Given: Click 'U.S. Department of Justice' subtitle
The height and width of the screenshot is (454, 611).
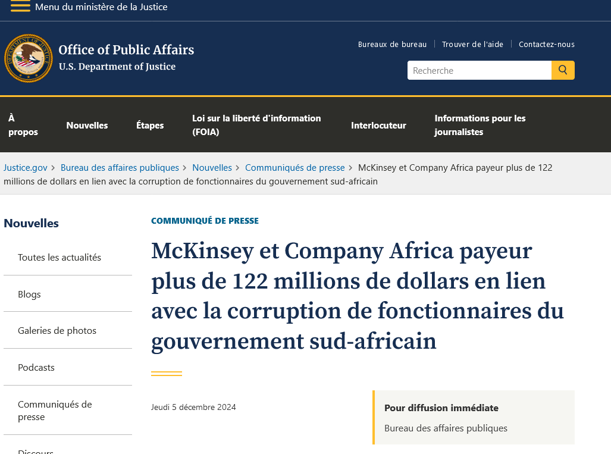Looking at the screenshot, I should click(117, 67).
